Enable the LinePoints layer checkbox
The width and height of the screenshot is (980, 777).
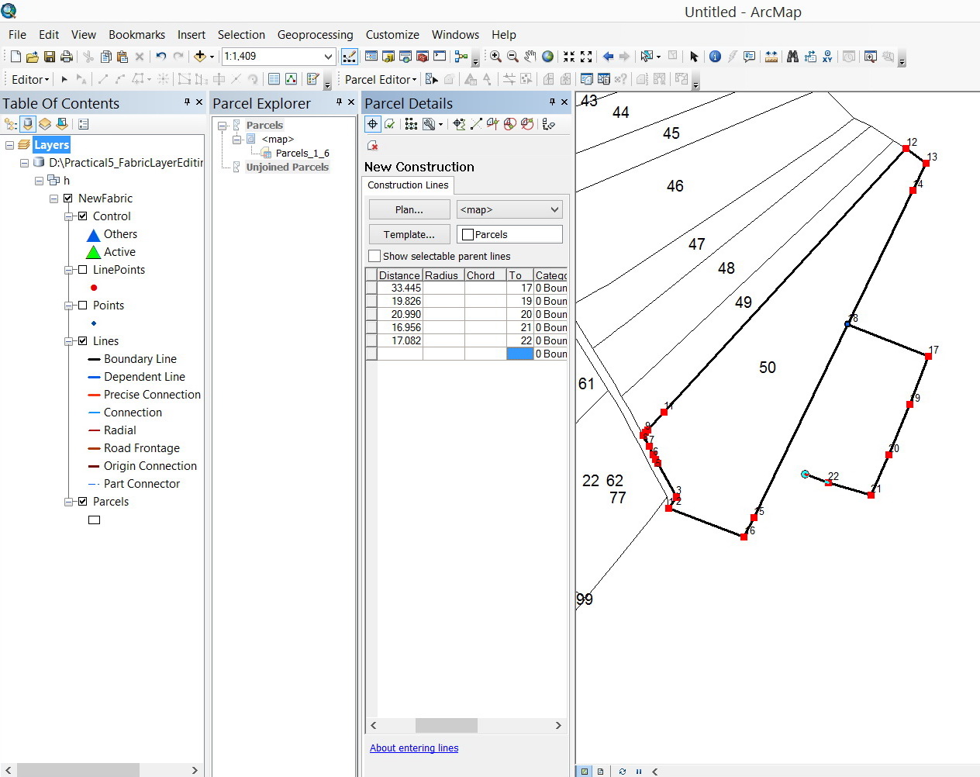[x=83, y=270]
